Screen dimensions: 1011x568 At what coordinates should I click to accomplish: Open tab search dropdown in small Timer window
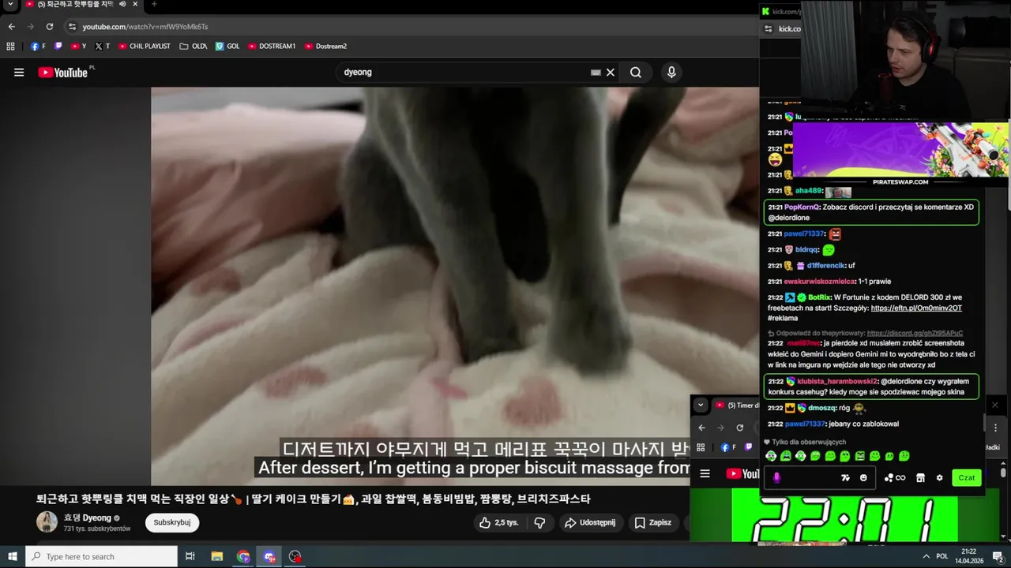[701, 405]
